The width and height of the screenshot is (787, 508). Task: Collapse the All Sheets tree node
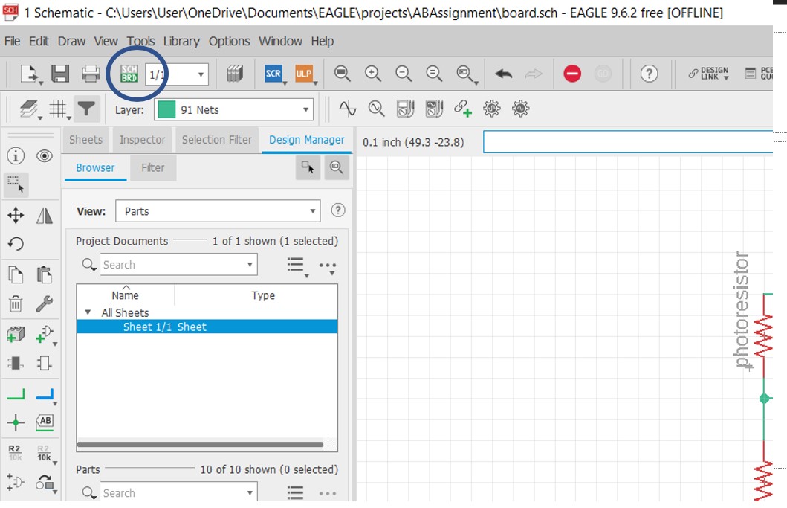tap(88, 313)
